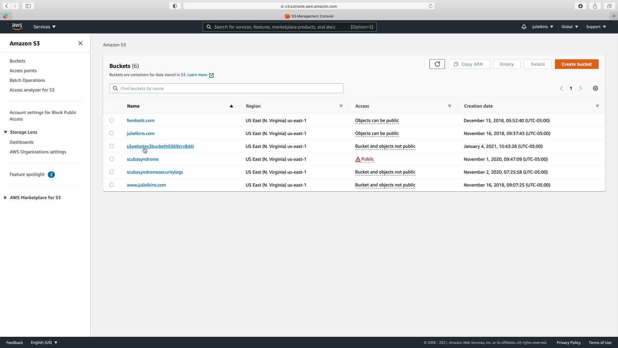Open the Support dropdown menu
The image size is (618, 348).
coord(596,27)
